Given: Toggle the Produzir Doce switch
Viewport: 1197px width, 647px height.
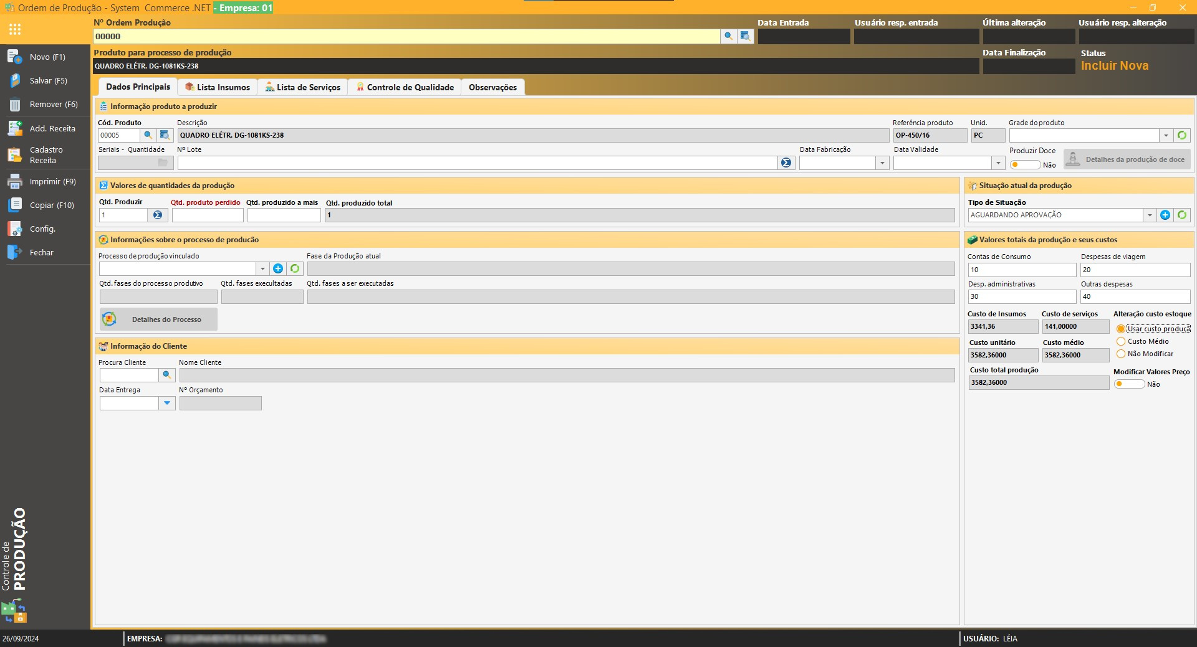Looking at the screenshot, I should [1024, 165].
